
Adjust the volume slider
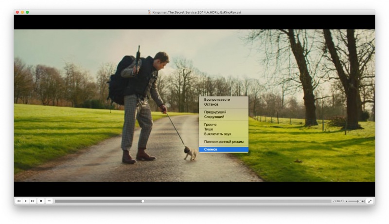tap(354, 201)
